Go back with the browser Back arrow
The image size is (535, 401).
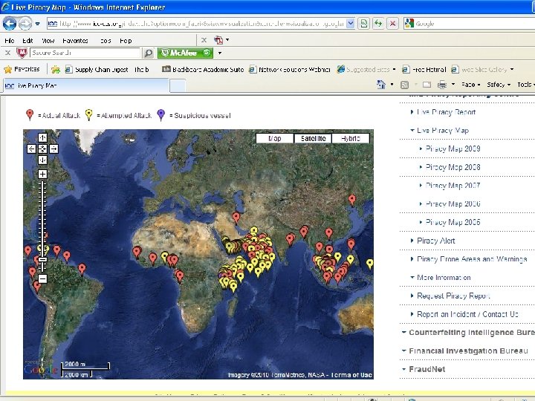tap(10, 24)
